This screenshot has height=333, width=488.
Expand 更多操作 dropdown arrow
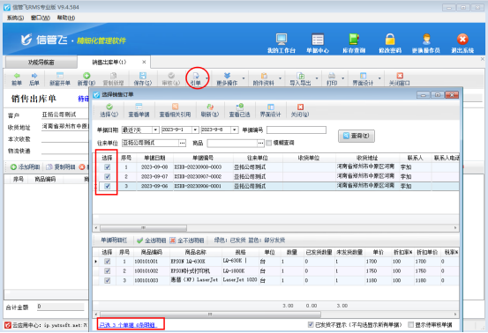(x=244, y=78)
